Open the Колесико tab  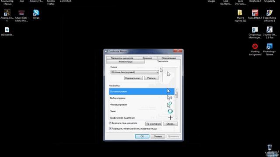pos(147,58)
